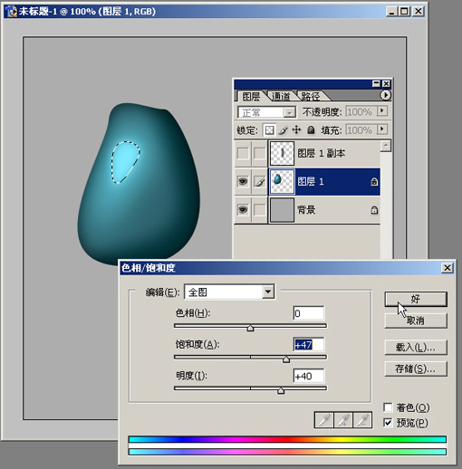Select the add-to-sample eyedropper tool

click(343, 419)
